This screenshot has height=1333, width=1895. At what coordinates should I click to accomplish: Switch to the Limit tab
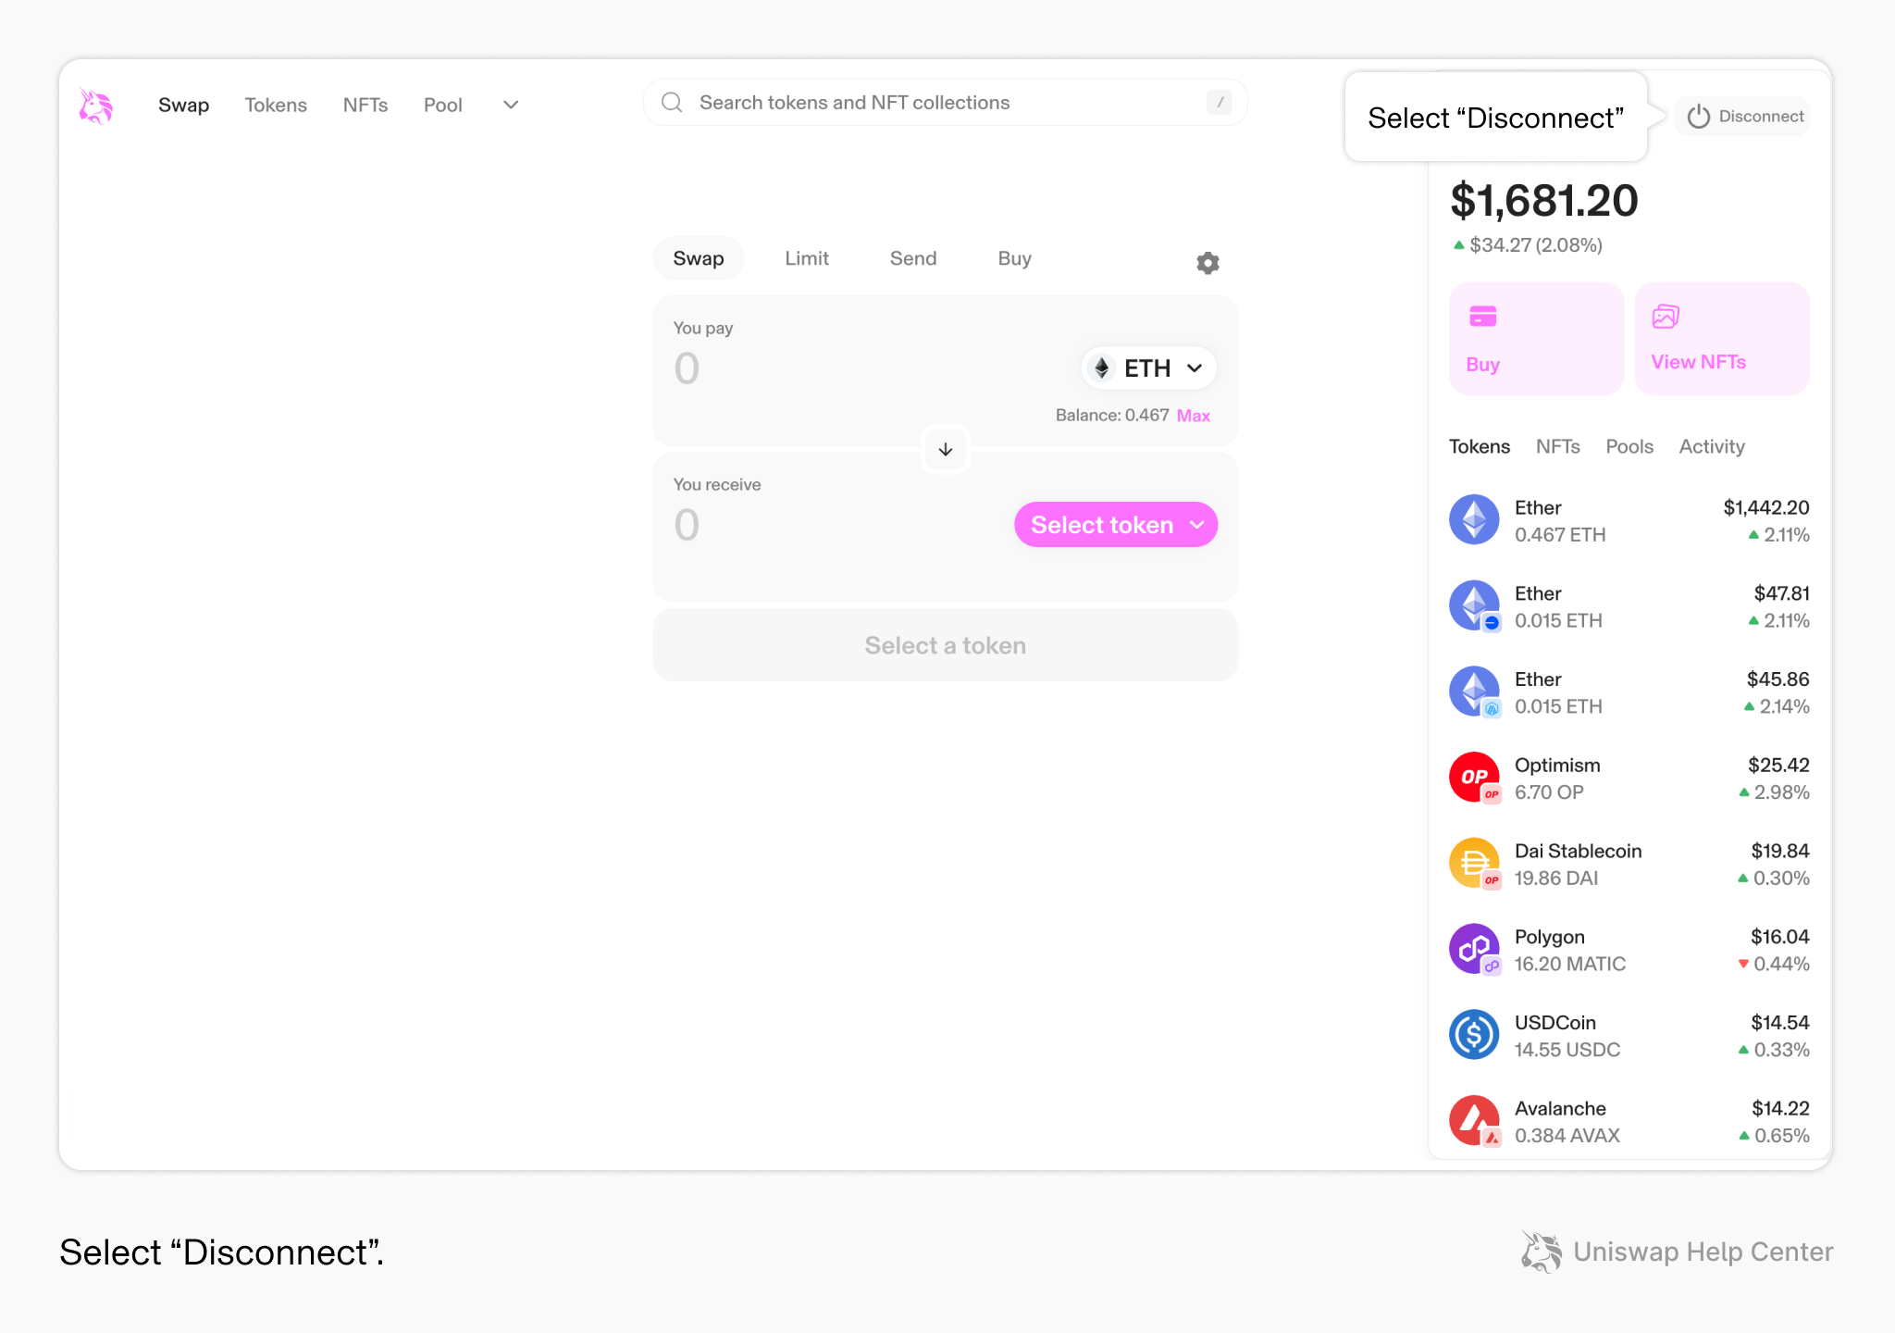pyautogui.click(x=807, y=258)
